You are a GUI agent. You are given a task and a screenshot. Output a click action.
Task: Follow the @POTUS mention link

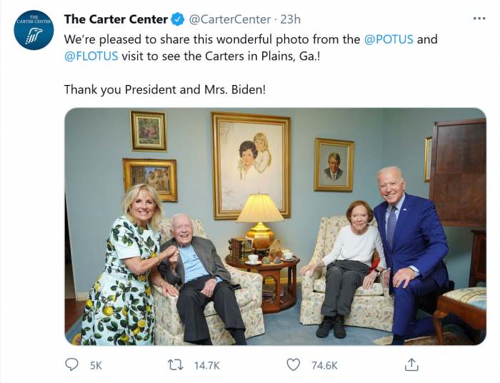coord(389,39)
